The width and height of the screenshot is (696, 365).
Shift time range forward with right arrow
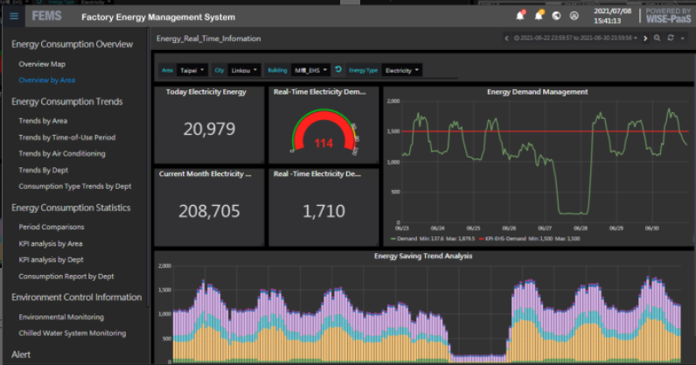tap(646, 39)
